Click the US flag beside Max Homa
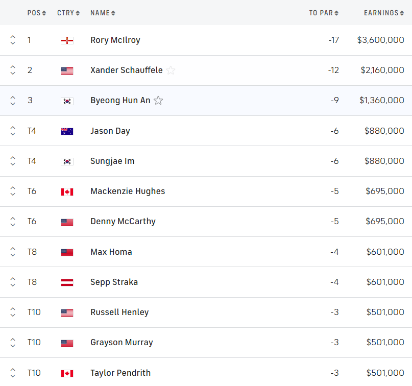This screenshot has width=412, height=386. (67, 252)
